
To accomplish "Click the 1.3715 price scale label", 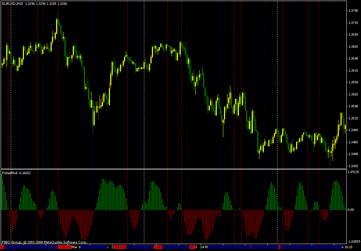I will pos(353,23).
